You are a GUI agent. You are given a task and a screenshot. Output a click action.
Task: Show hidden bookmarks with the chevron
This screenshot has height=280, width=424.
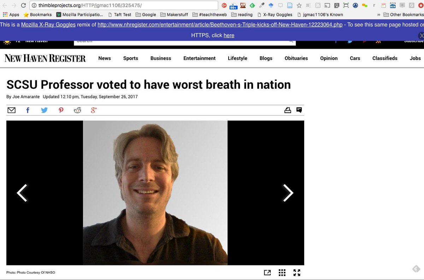coord(379,14)
